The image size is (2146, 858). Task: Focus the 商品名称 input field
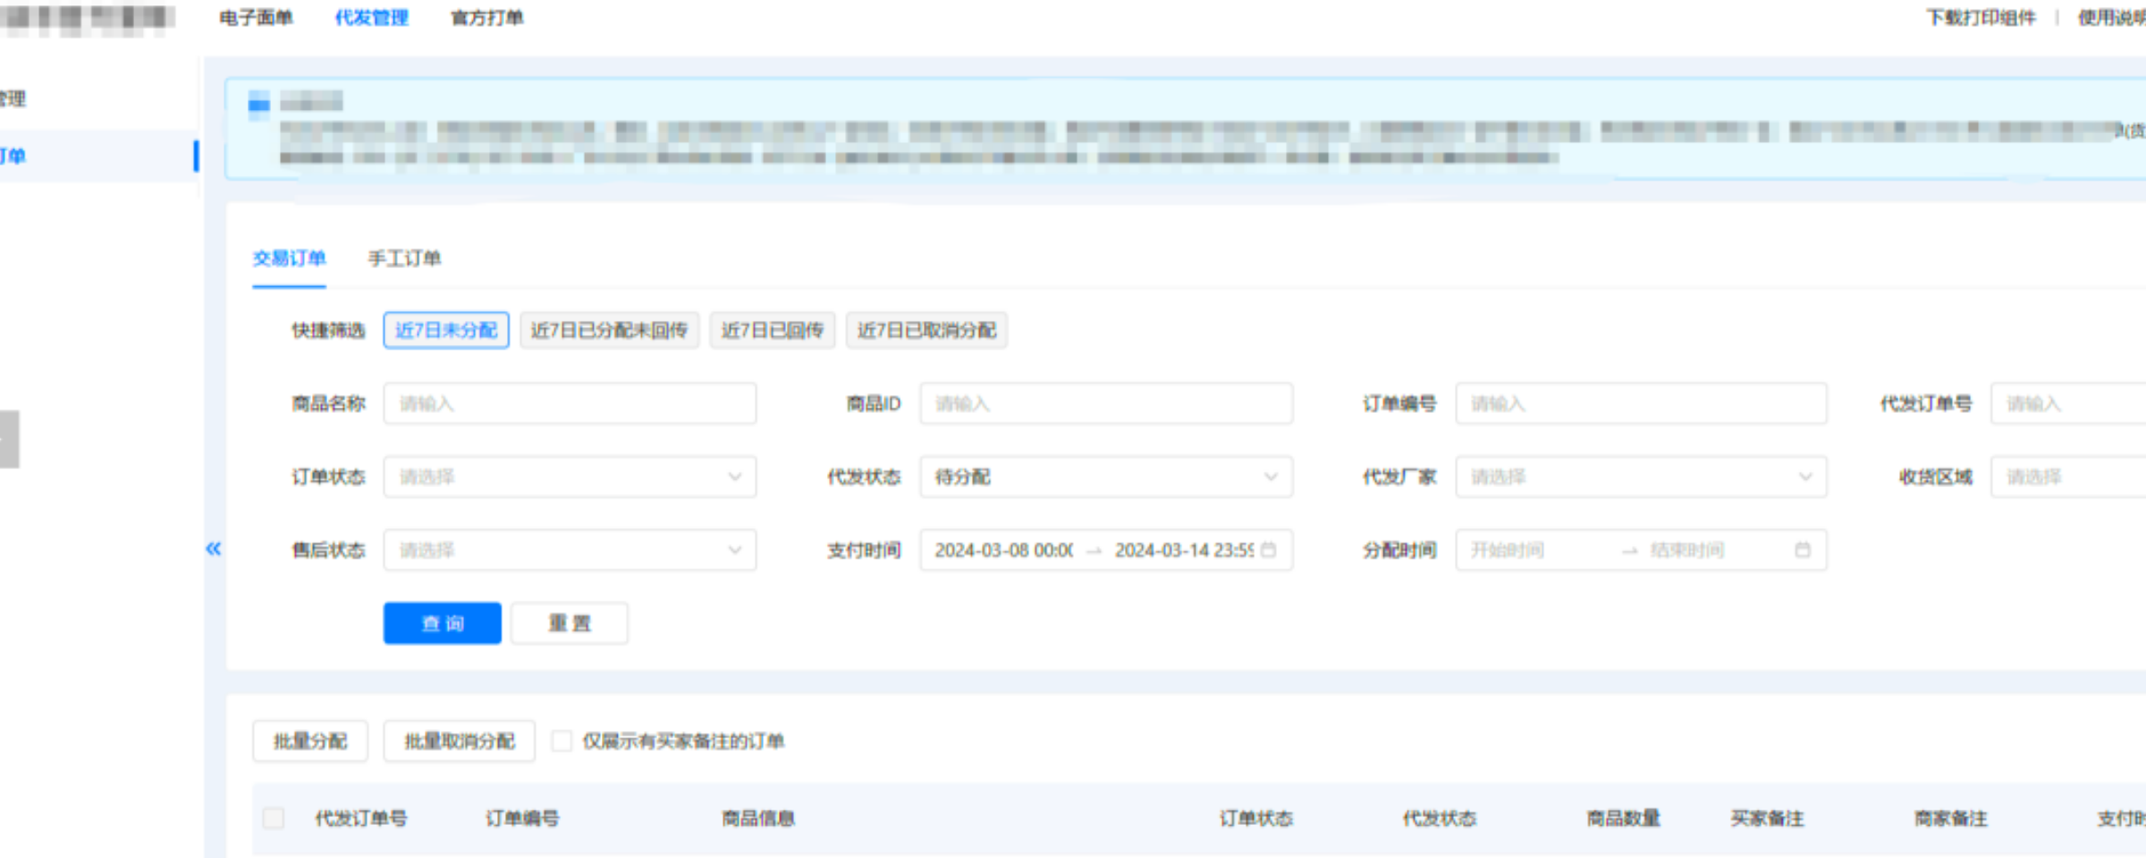pos(570,404)
